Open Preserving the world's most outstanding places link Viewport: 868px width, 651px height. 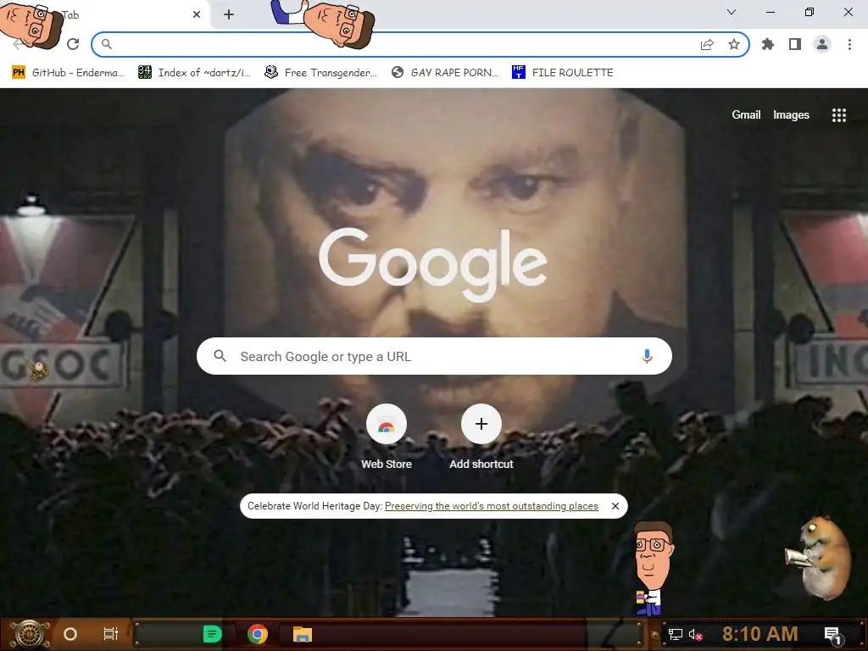(x=492, y=506)
